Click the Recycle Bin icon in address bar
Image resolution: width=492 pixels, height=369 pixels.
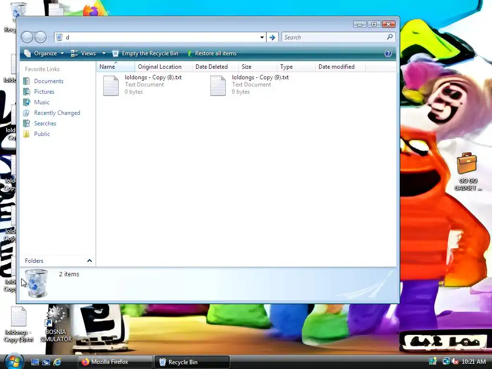tap(59, 37)
